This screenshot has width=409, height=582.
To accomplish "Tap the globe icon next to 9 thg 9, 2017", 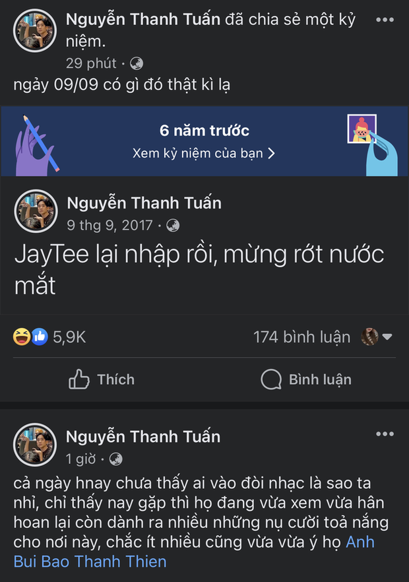I will [173, 225].
